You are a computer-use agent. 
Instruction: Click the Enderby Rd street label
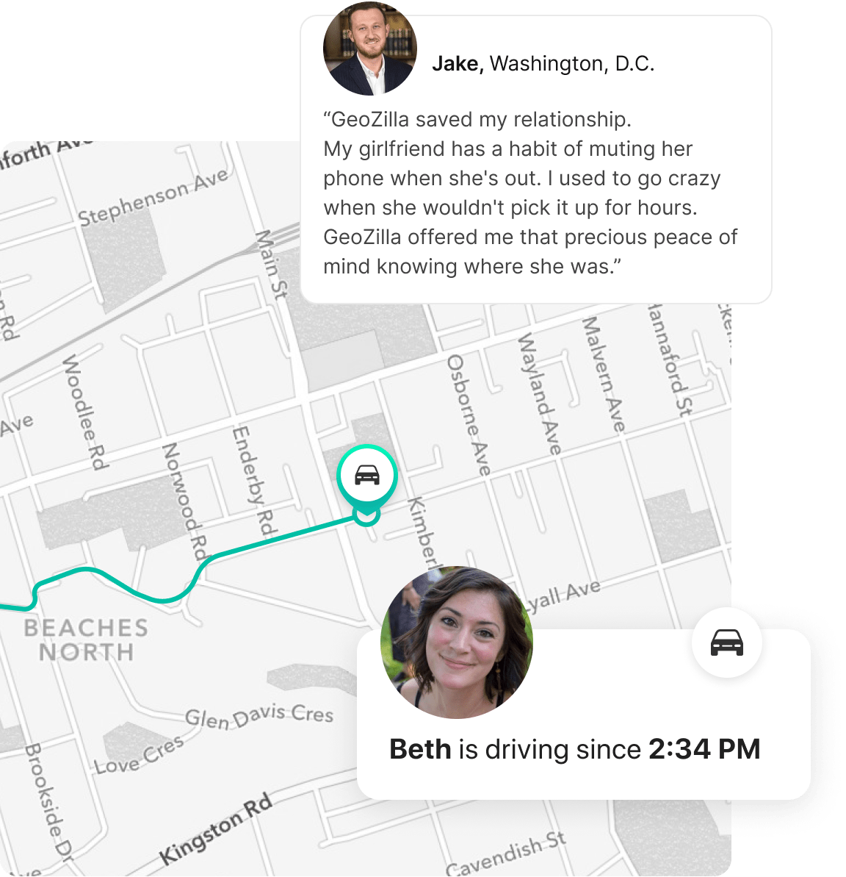255,481
